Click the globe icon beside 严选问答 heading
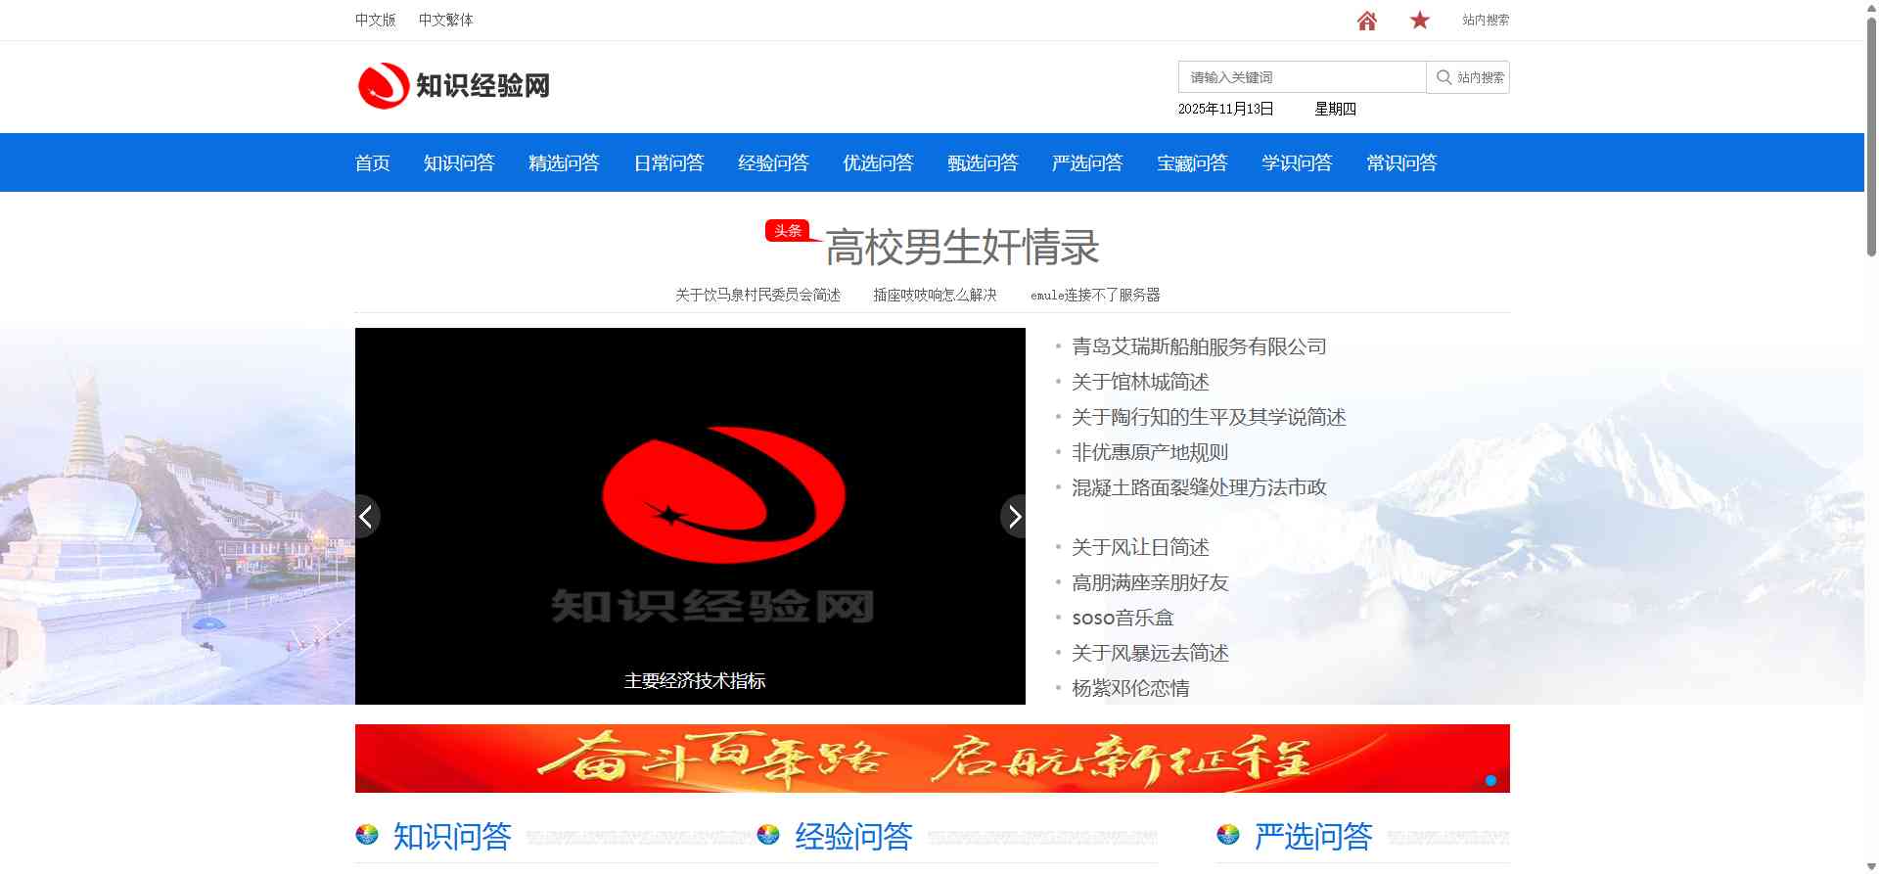Viewport: 1879px width, 874px height. [1228, 835]
